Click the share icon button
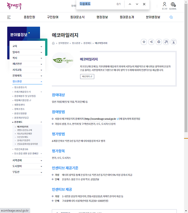 151,42
